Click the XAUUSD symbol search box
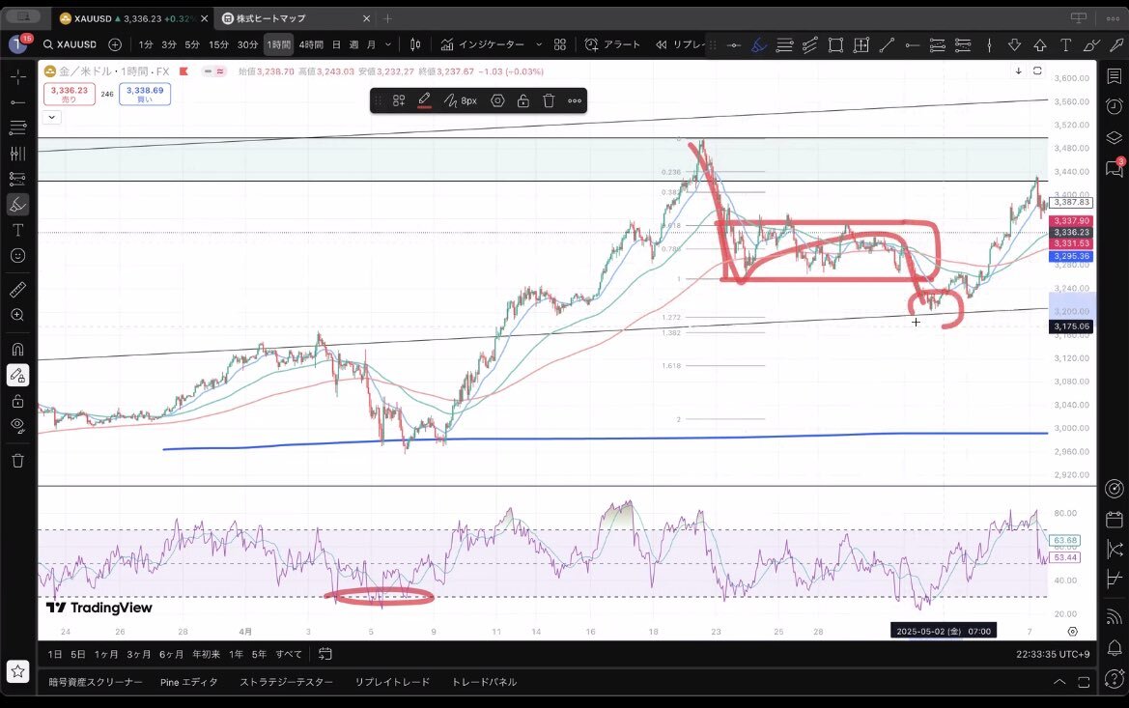The width and height of the screenshot is (1129, 708). click(70, 44)
